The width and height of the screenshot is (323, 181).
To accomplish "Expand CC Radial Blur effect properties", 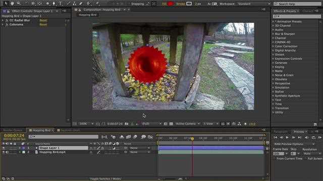I will point(3,20).
